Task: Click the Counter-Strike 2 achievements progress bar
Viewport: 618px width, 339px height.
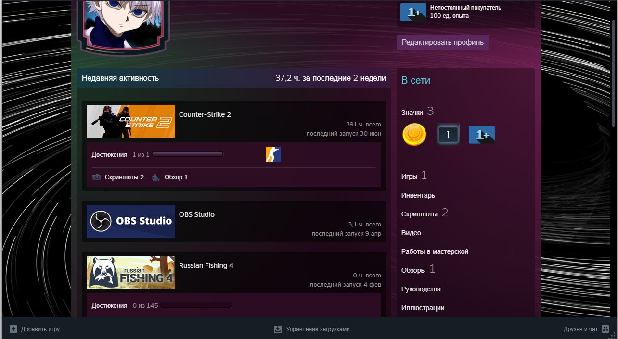Action: click(x=188, y=154)
